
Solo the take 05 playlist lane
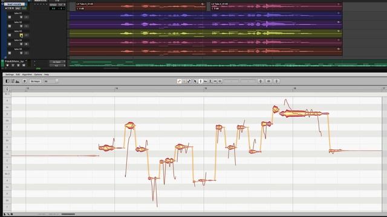click(x=21, y=53)
